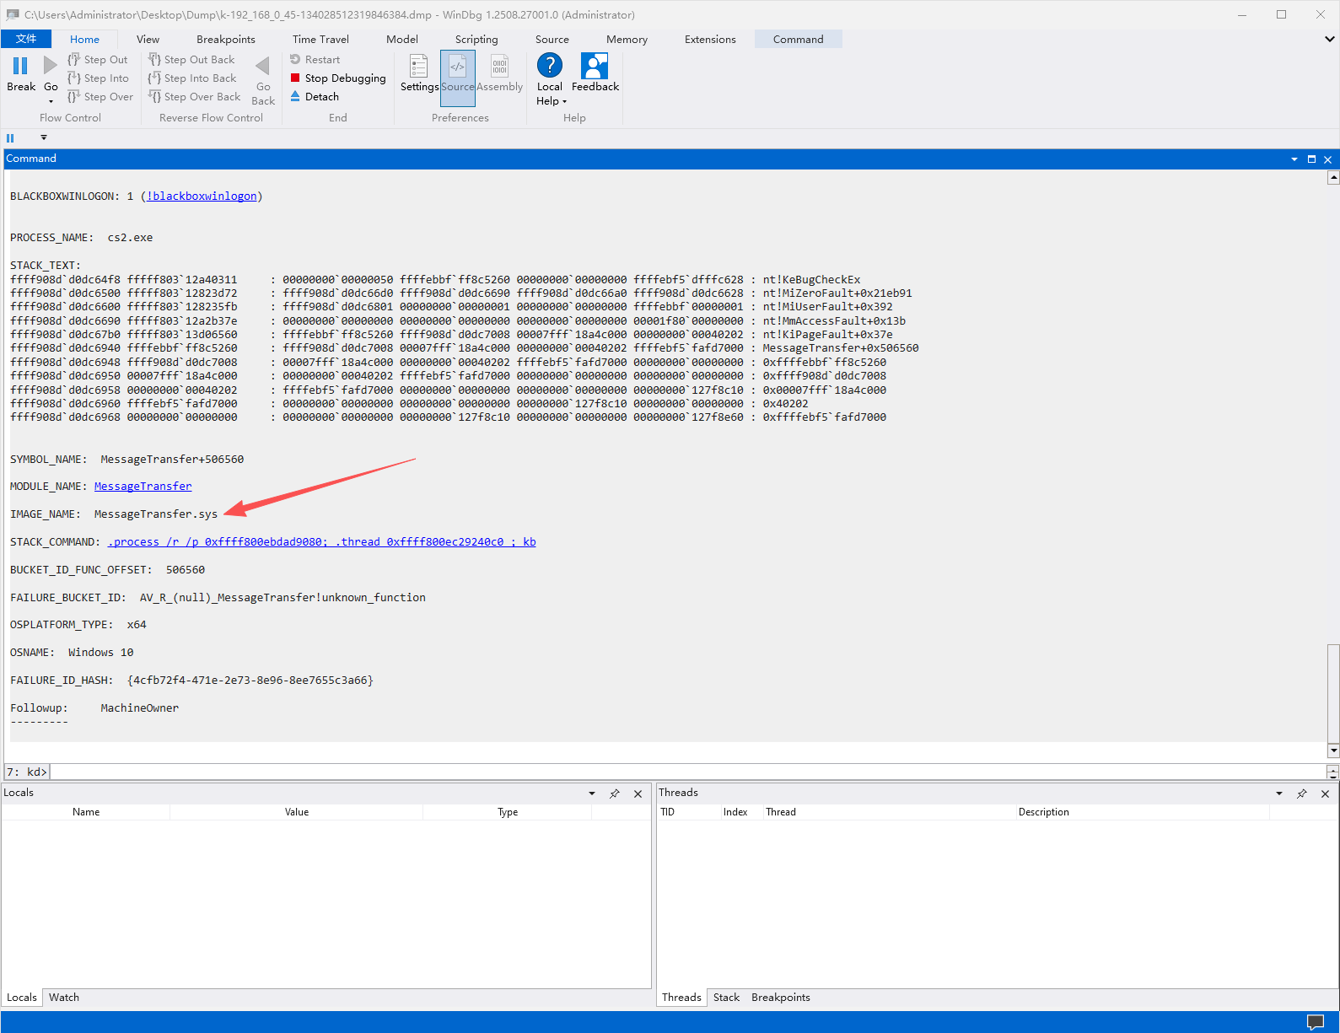Click the !blackboxwinlogon link
This screenshot has height=1033, width=1340.
202,196
